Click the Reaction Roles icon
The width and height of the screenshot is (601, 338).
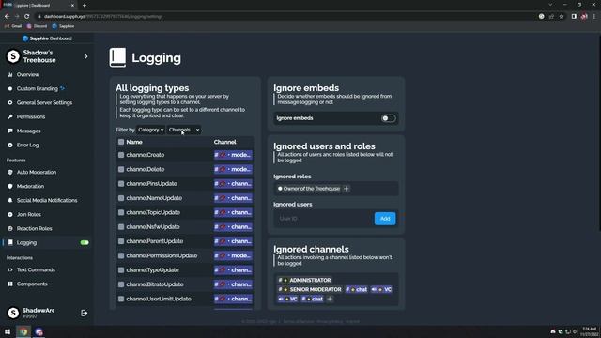tap(10, 229)
